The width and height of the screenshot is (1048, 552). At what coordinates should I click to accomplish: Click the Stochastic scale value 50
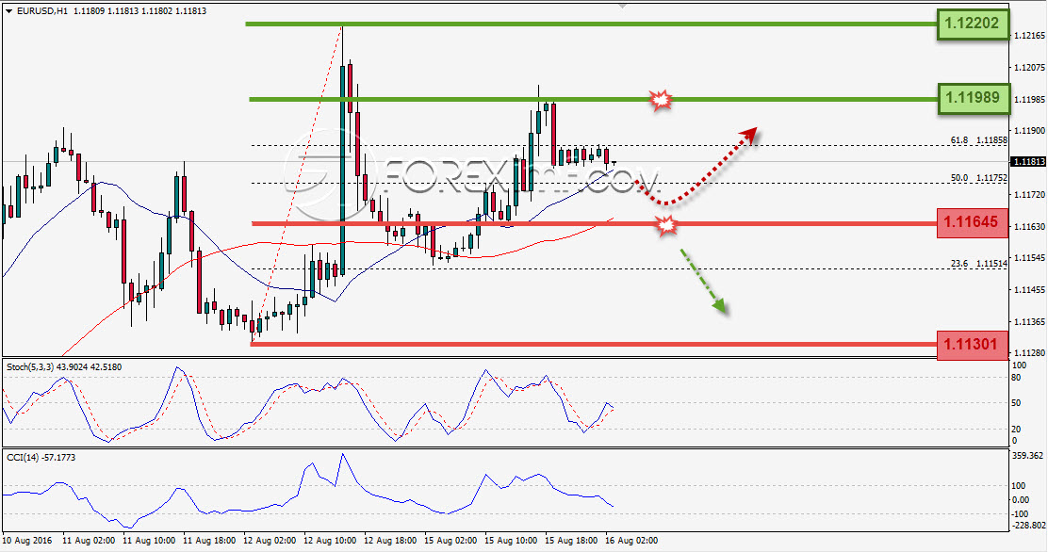1017,403
